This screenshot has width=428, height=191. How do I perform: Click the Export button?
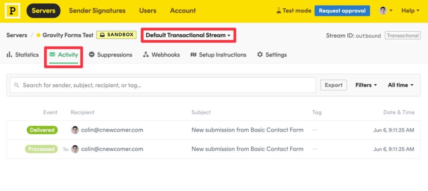334,85
